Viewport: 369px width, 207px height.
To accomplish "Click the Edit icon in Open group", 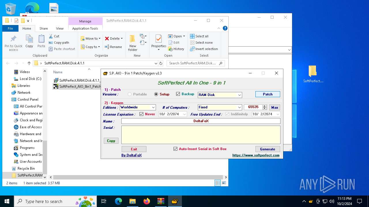I will 170,43.
